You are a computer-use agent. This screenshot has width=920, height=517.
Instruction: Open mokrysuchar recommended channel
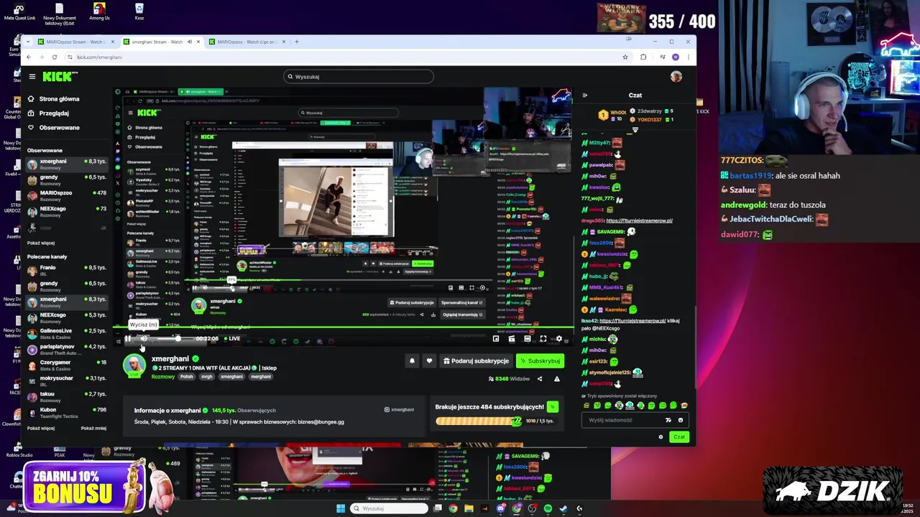tap(67, 381)
